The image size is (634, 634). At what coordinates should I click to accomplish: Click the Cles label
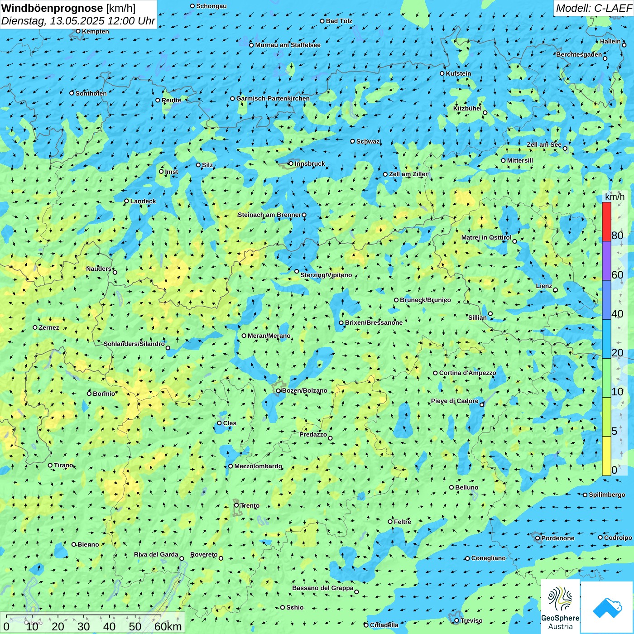click(230, 423)
